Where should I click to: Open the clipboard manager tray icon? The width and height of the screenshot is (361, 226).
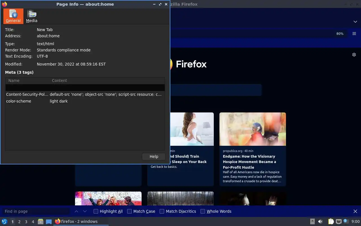331,221
